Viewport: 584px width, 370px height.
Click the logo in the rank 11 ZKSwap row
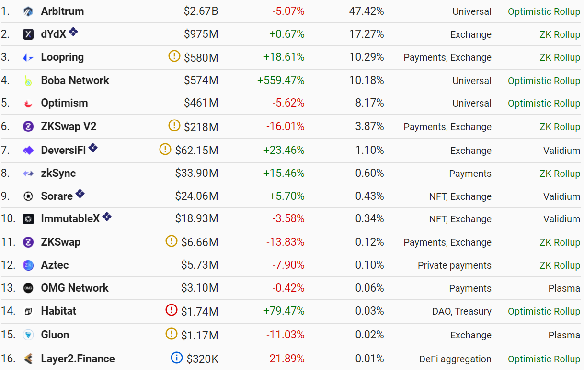point(28,242)
